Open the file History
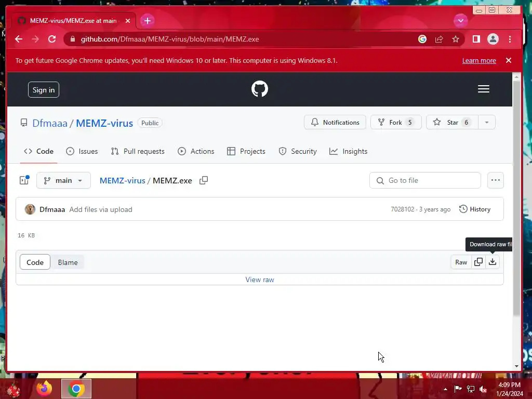532x399 pixels. (x=475, y=209)
